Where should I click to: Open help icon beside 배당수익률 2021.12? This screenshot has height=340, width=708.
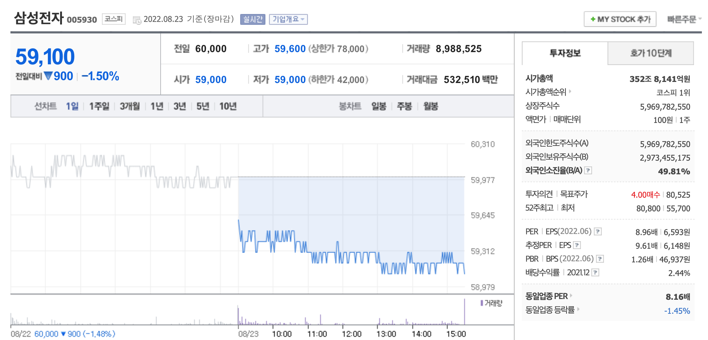coord(596,272)
